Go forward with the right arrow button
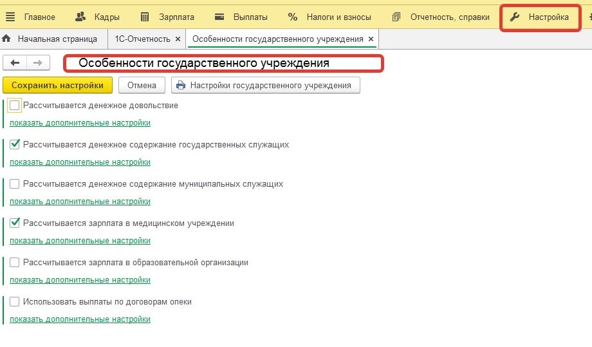This screenshot has width=592, height=347. point(37,62)
